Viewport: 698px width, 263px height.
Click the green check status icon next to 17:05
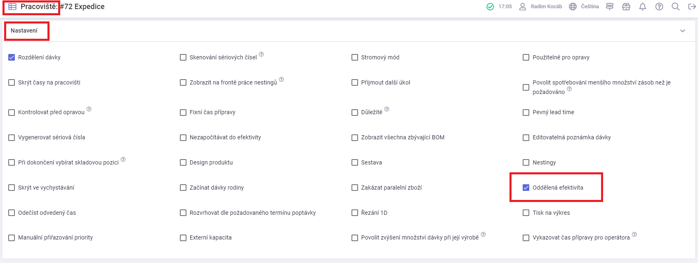(490, 7)
